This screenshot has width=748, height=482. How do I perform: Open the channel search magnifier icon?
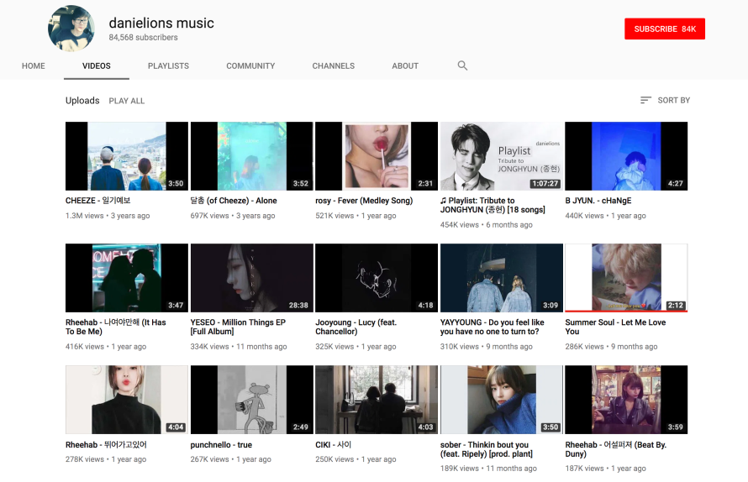click(462, 65)
